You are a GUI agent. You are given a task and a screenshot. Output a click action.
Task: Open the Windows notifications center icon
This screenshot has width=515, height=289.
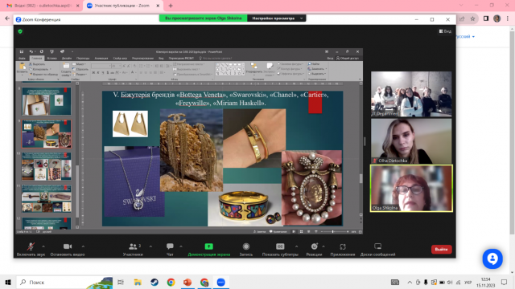click(x=505, y=282)
